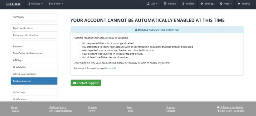The height and width of the screenshot is (116, 256).
Task: Expand the Dollar Markets dropdown
Action: pos(56,4)
